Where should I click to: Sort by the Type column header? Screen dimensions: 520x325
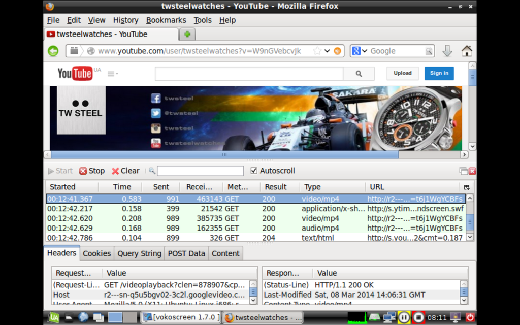(x=332, y=187)
